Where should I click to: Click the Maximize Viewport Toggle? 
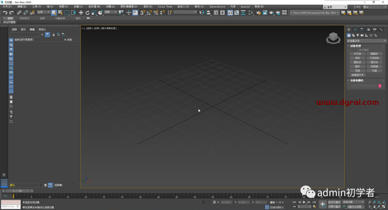(384, 207)
